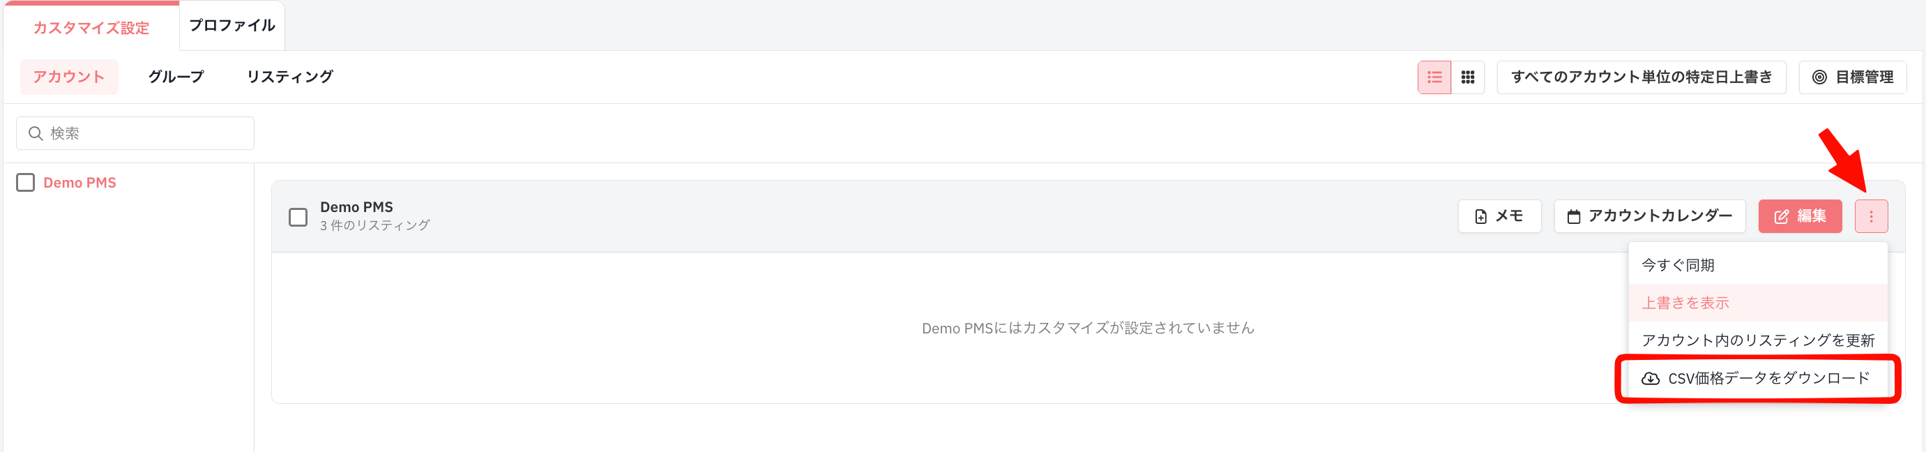Check the Demo PMS sidebar checkbox
The height and width of the screenshot is (452, 1926).
tap(25, 183)
